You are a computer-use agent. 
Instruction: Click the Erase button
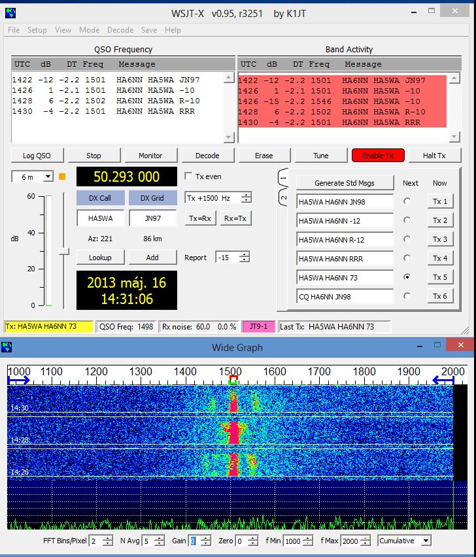264,156
